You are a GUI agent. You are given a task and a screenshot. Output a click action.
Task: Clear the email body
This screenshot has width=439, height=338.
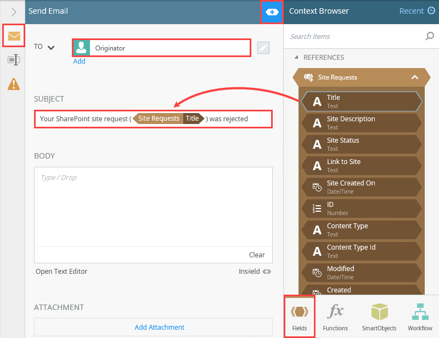[x=257, y=255]
